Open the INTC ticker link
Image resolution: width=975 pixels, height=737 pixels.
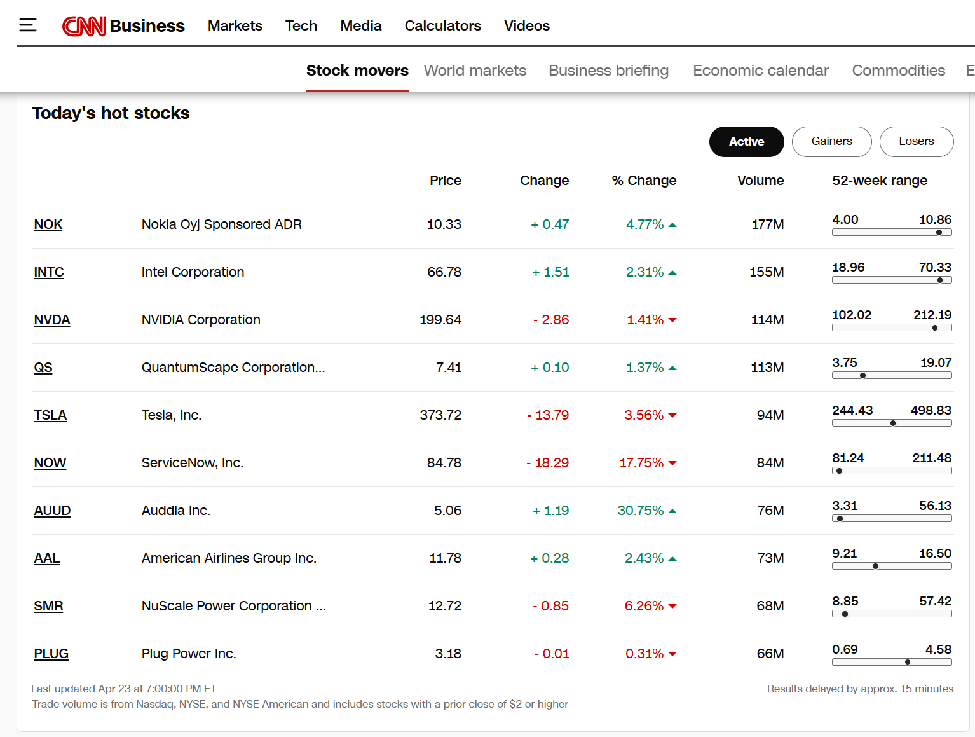coord(49,272)
